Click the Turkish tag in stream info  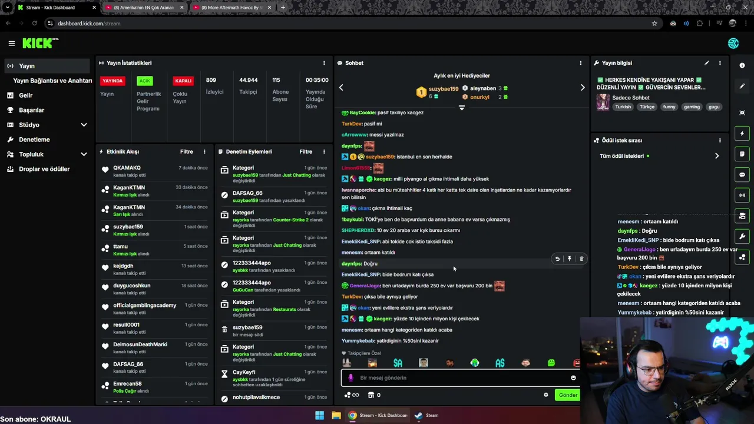623,107
